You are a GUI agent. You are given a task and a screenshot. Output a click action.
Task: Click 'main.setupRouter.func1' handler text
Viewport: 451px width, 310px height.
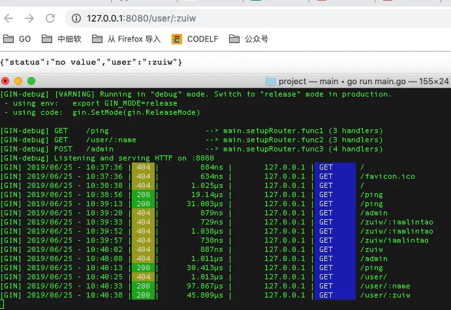[273, 131]
